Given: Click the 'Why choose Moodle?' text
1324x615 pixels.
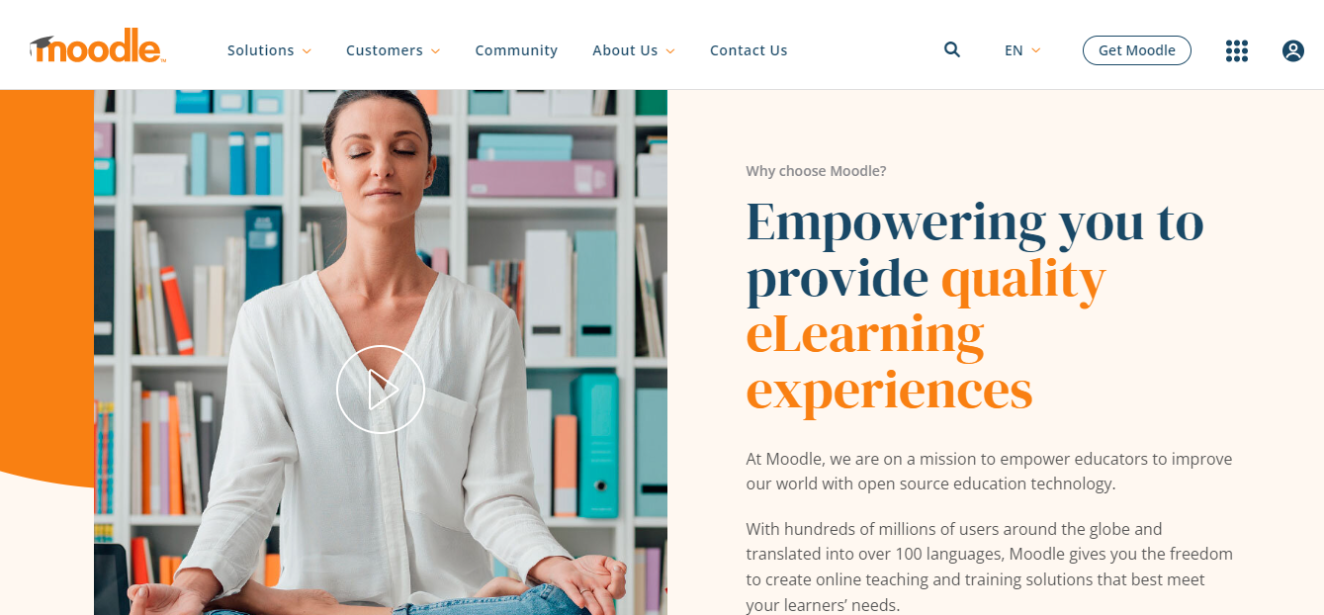Looking at the screenshot, I should pos(816,171).
